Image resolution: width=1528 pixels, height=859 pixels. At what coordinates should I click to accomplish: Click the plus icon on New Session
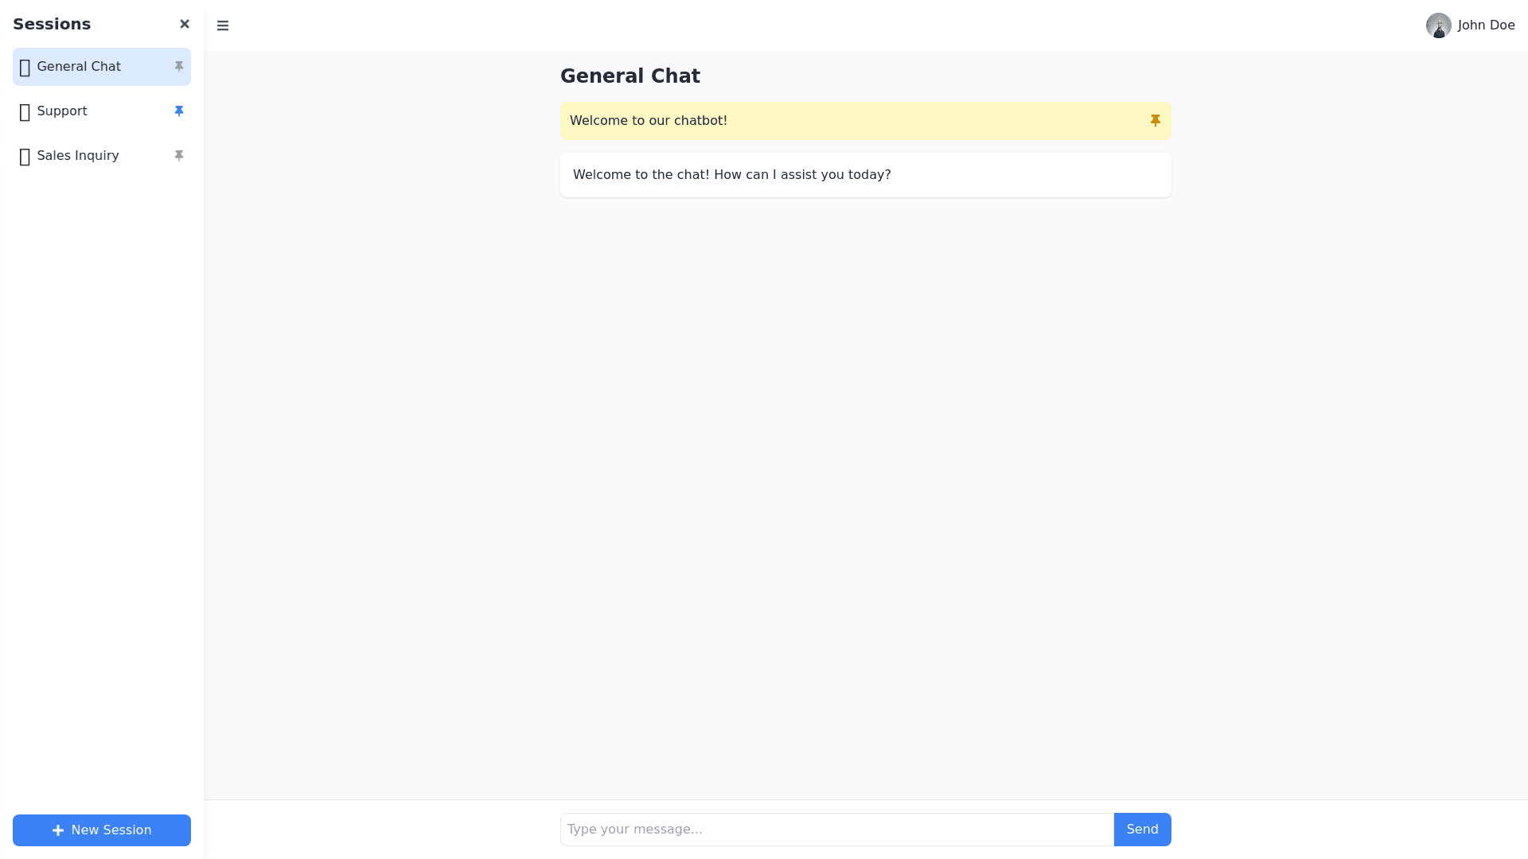58,830
